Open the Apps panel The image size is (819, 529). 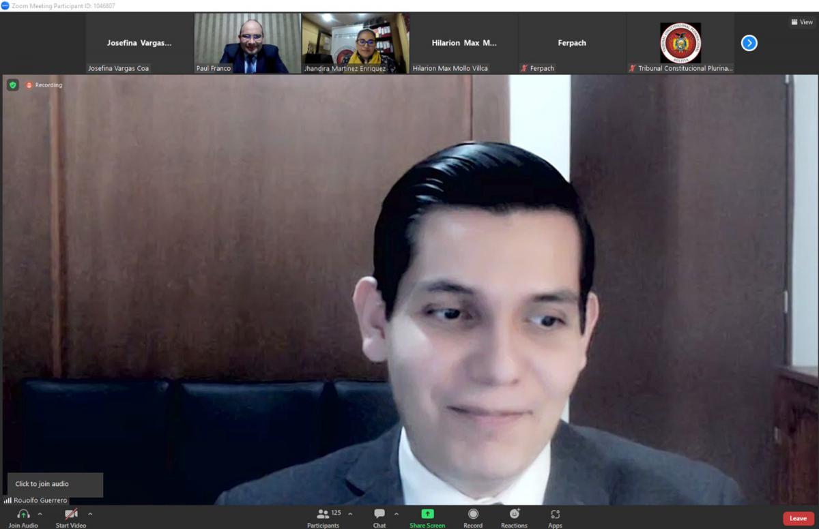click(555, 515)
